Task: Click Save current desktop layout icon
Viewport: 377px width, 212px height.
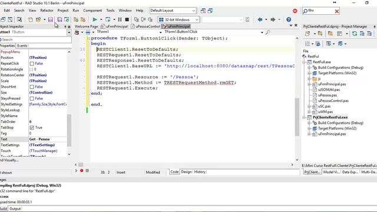Action: [203, 11]
